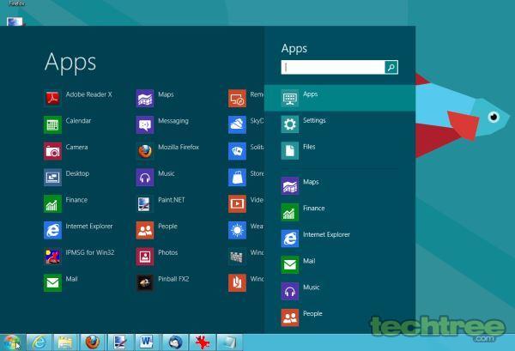The height and width of the screenshot is (351, 515).
Task: Open Mail in the left Apps list
Action: [52, 282]
